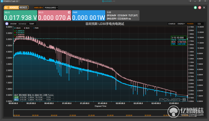This screenshot has height=121, width=209.
Task: Click the red grid layout icon
Action: pos(200,8)
